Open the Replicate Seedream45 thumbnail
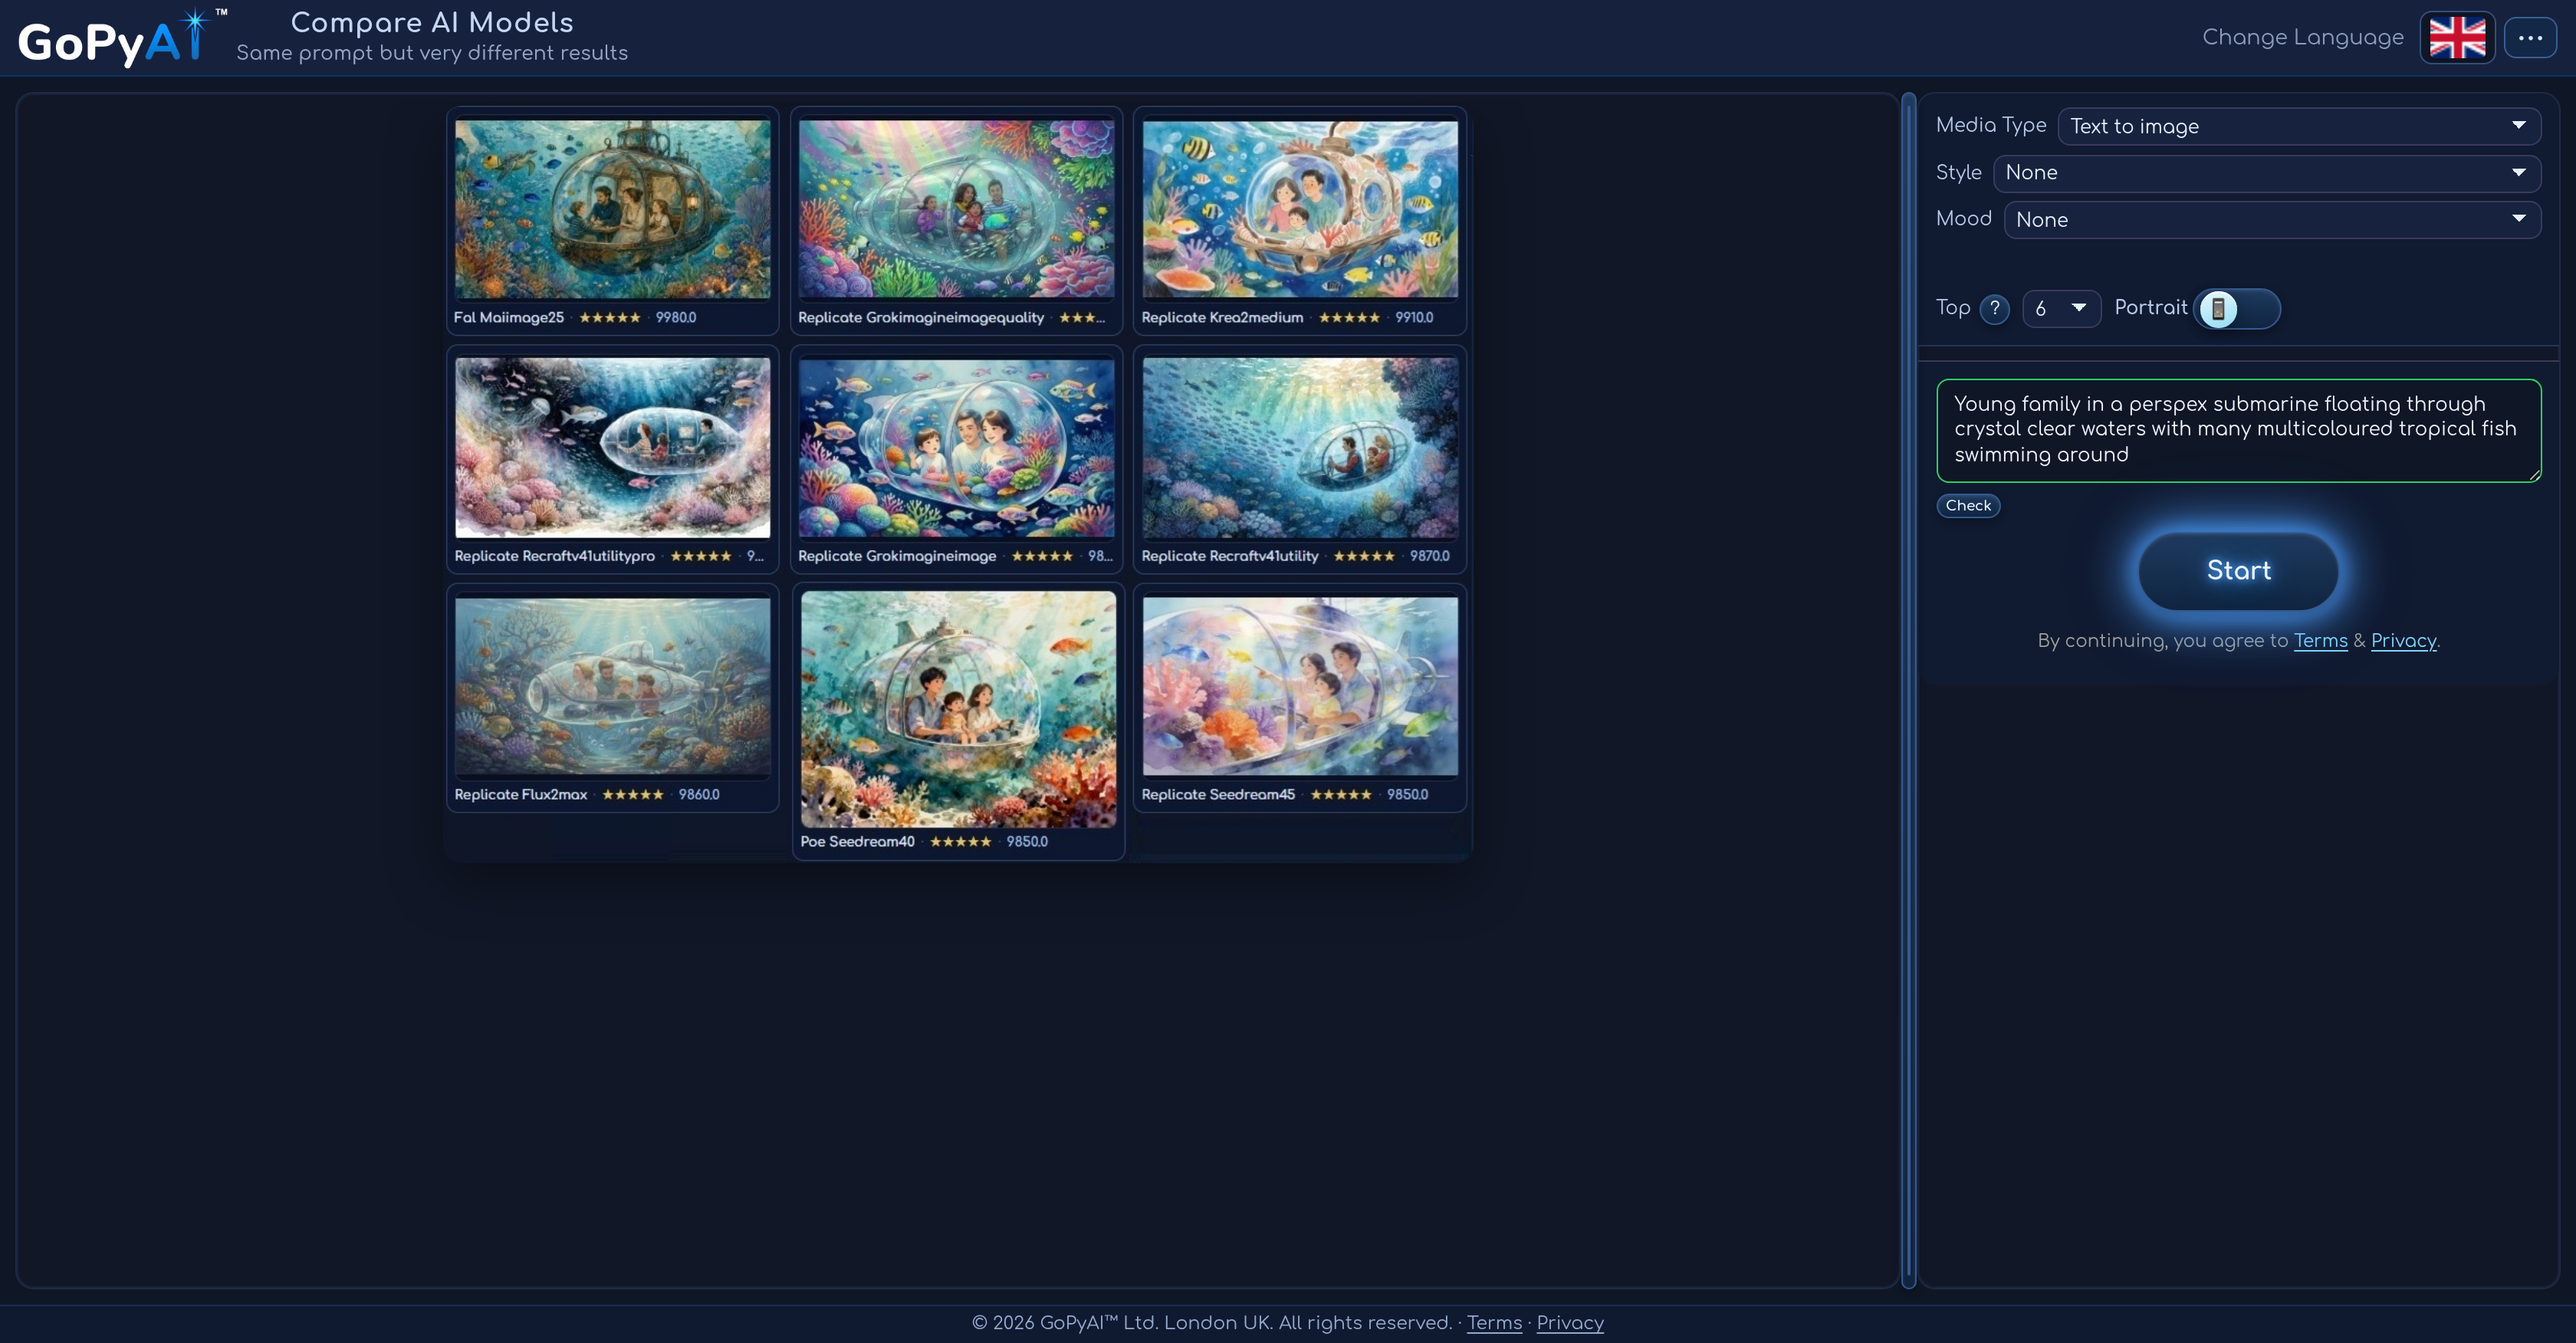The image size is (2576, 1343). [x=1300, y=687]
